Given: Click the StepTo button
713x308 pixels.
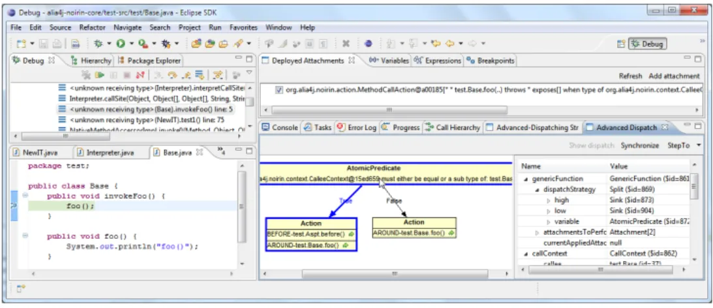Looking at the screenshot, I should click(x=678, y=146).
